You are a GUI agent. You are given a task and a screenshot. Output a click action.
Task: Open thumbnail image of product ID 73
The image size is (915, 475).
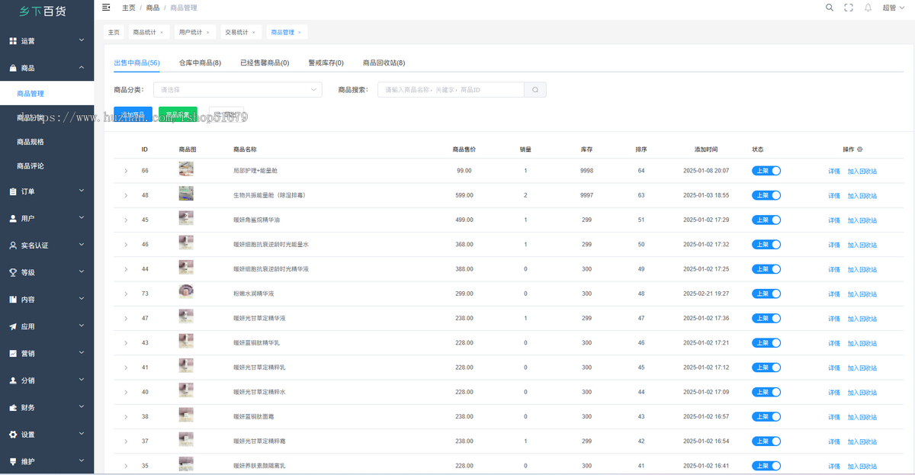(x=186, y=291)
